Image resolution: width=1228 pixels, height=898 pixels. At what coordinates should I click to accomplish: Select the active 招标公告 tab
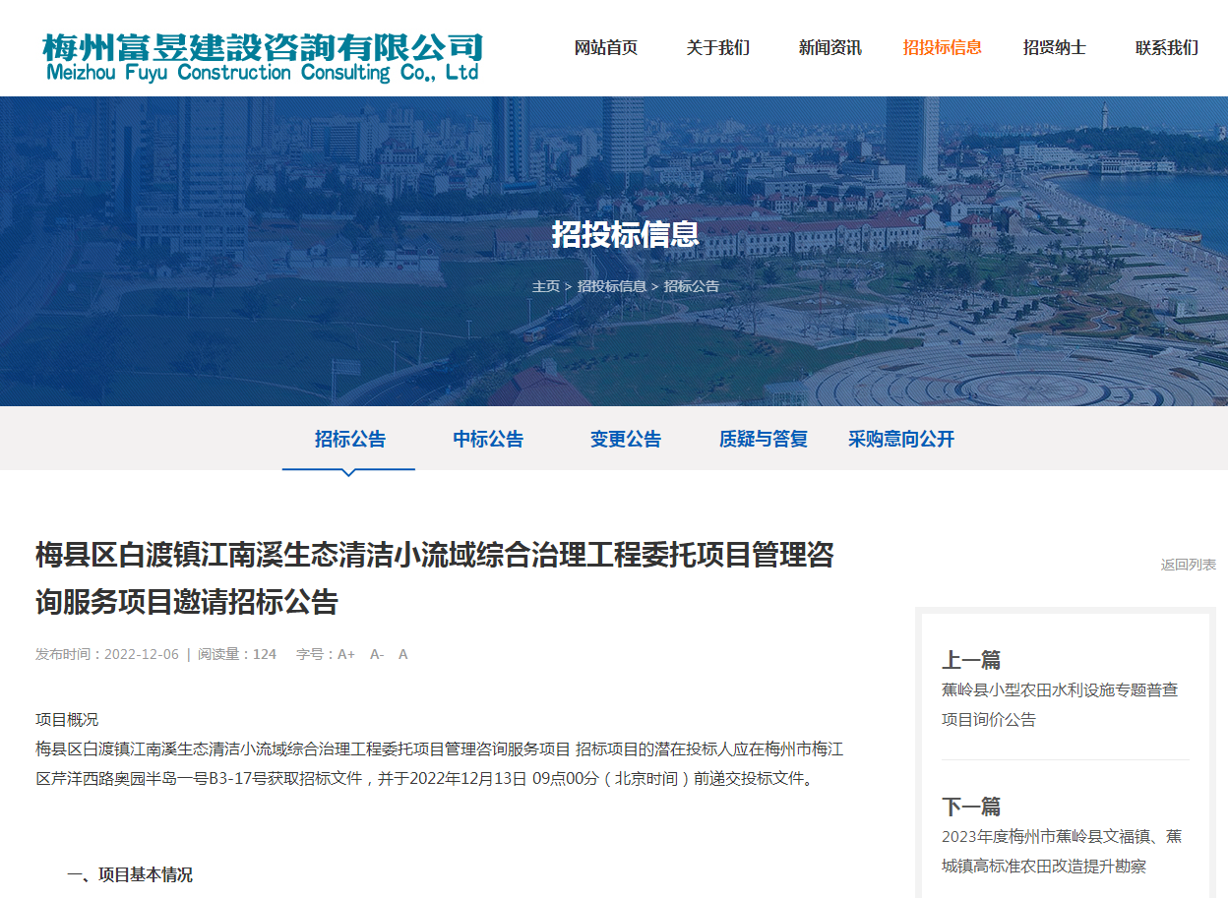[x=348, y=440]
